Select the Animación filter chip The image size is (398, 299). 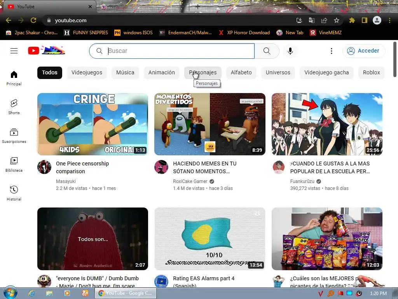(161, 72)
